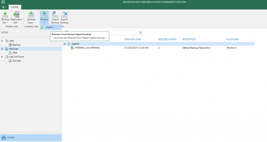Image resolution: width=267 pixels, height=142 pixels.
Task: Choose Agent... from the Restore menu
Action: (x=50, y=27)
